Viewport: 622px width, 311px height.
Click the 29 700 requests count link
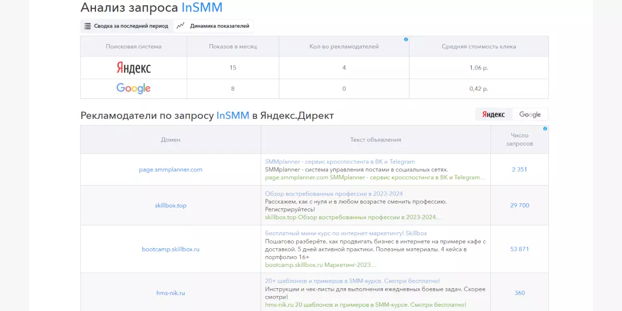519,205
